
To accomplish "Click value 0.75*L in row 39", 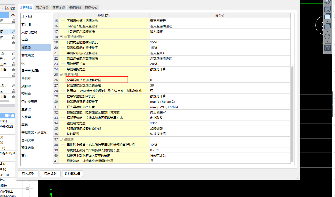I will click(220, 150).
